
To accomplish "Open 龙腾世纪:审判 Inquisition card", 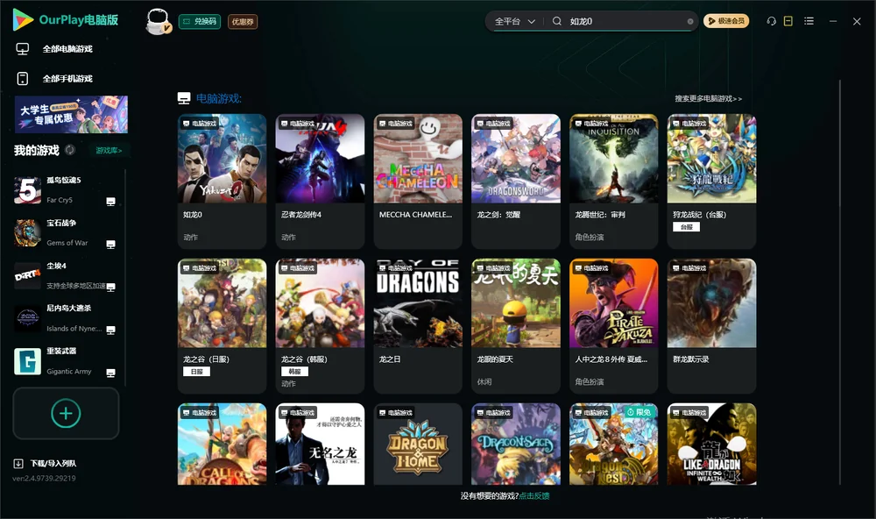I will [x=613, y=181].
